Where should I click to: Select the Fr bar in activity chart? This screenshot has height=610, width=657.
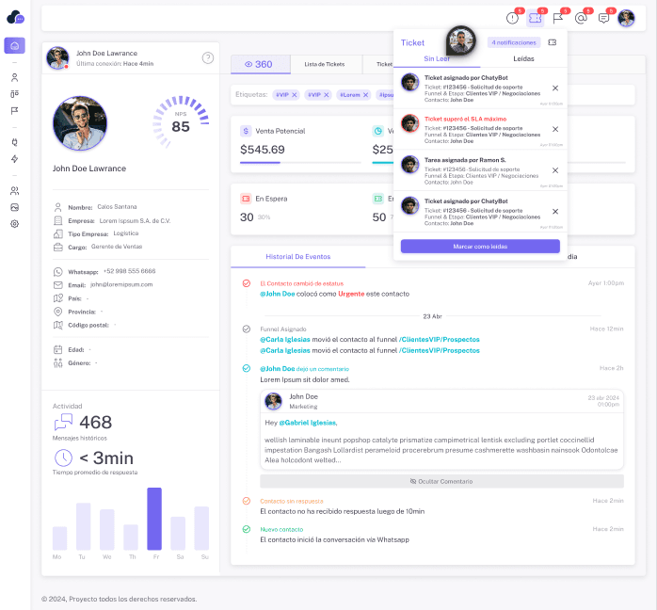(154, 519)
